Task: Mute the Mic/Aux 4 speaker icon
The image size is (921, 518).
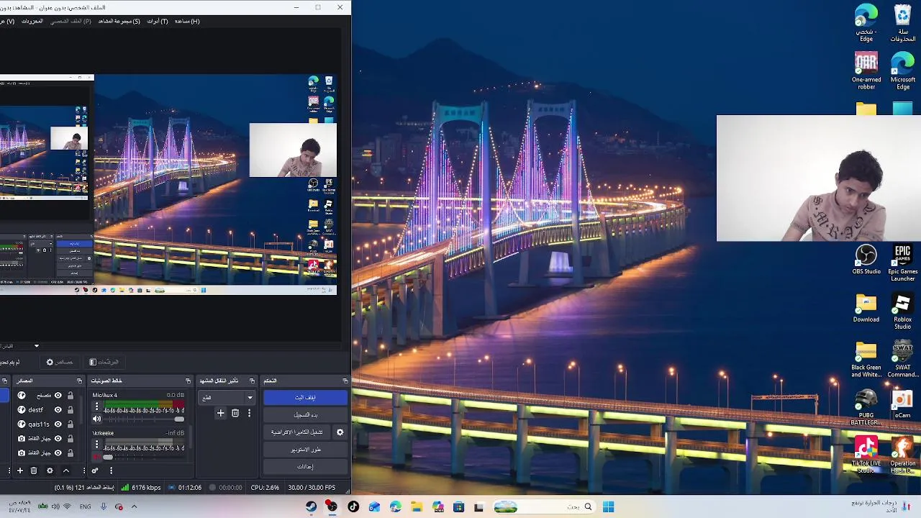Action: 97,419
